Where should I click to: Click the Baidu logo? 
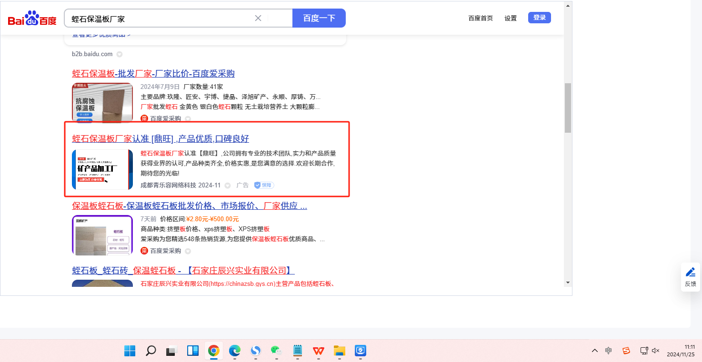(x=32, y=19)
